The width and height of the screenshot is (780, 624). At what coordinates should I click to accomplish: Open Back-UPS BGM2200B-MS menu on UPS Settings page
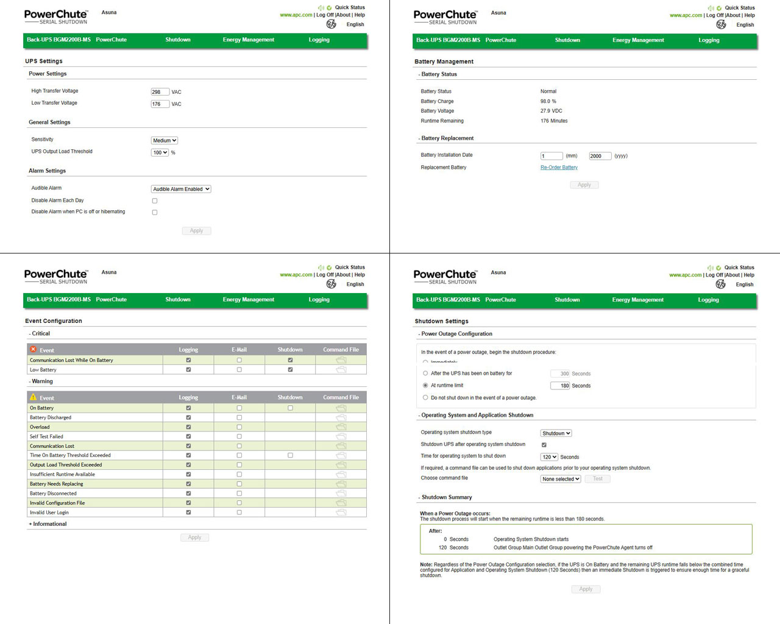tap(58, 40)
